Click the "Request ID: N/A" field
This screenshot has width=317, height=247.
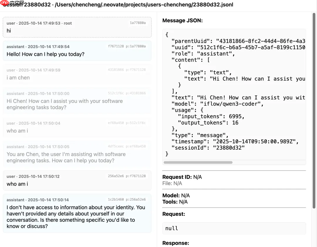pos(182,177)
